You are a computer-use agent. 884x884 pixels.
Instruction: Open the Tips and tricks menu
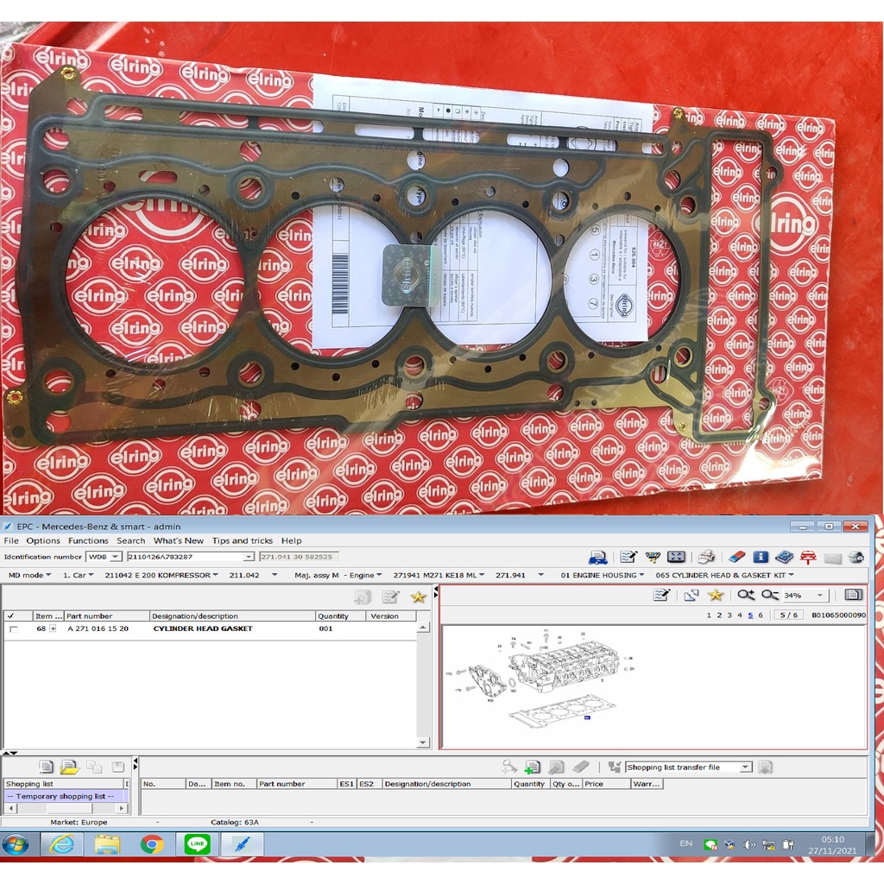tap(243, 540)
